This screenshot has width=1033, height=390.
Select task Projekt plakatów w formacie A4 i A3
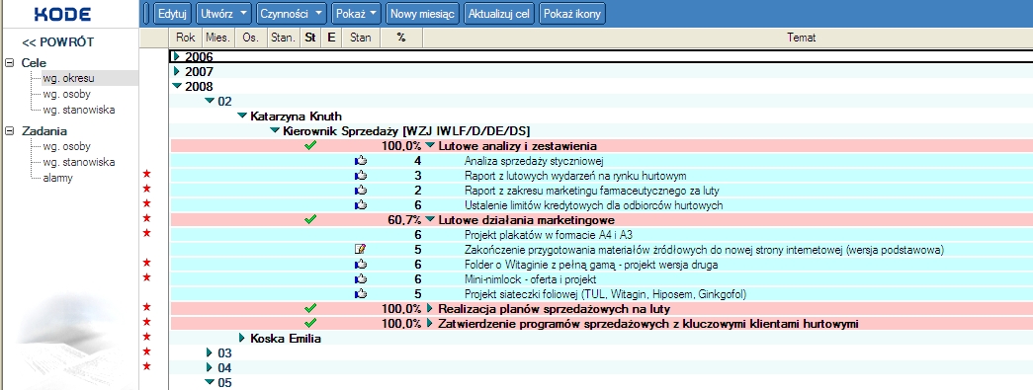(549, 235)
